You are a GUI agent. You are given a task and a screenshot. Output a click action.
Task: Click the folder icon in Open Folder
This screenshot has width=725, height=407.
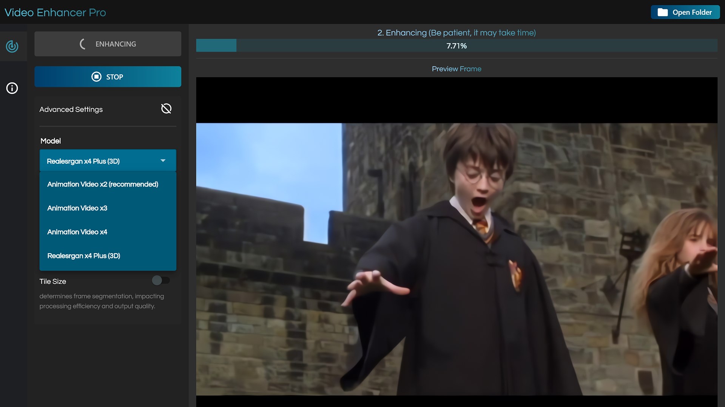[x=662, y=12]
